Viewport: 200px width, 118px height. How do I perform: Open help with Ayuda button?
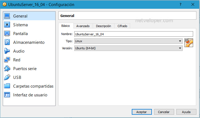(186, 112)
